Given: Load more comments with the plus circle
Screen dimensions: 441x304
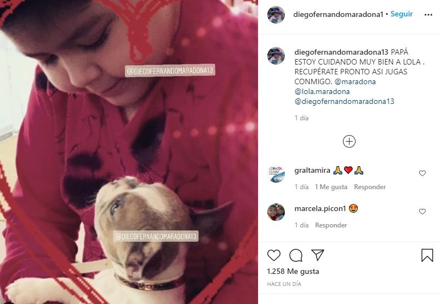Looking at the screenshot, I should 349,142.
